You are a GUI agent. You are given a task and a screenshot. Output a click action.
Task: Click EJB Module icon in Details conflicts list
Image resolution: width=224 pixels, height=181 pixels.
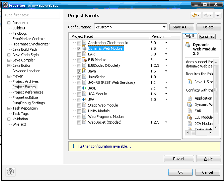tap(190, 117)
